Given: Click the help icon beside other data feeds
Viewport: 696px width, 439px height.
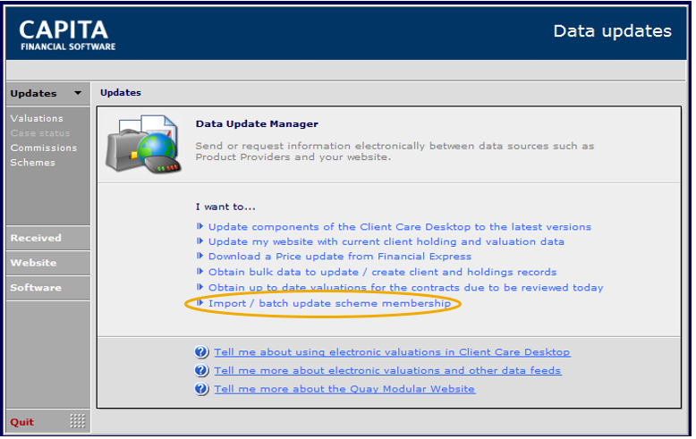Looking at the screenshot, I should tap(201, 370).
